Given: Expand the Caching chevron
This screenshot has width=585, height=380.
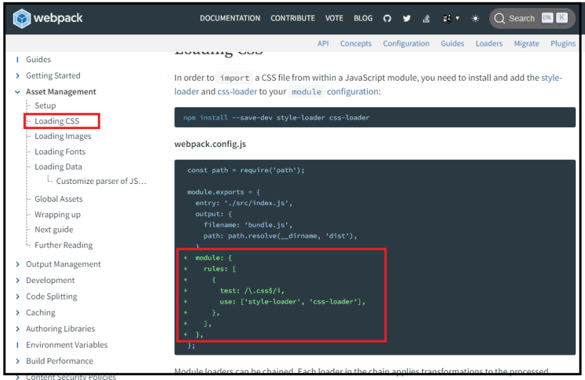Looking at the screenshot, I should click(18, 312).
